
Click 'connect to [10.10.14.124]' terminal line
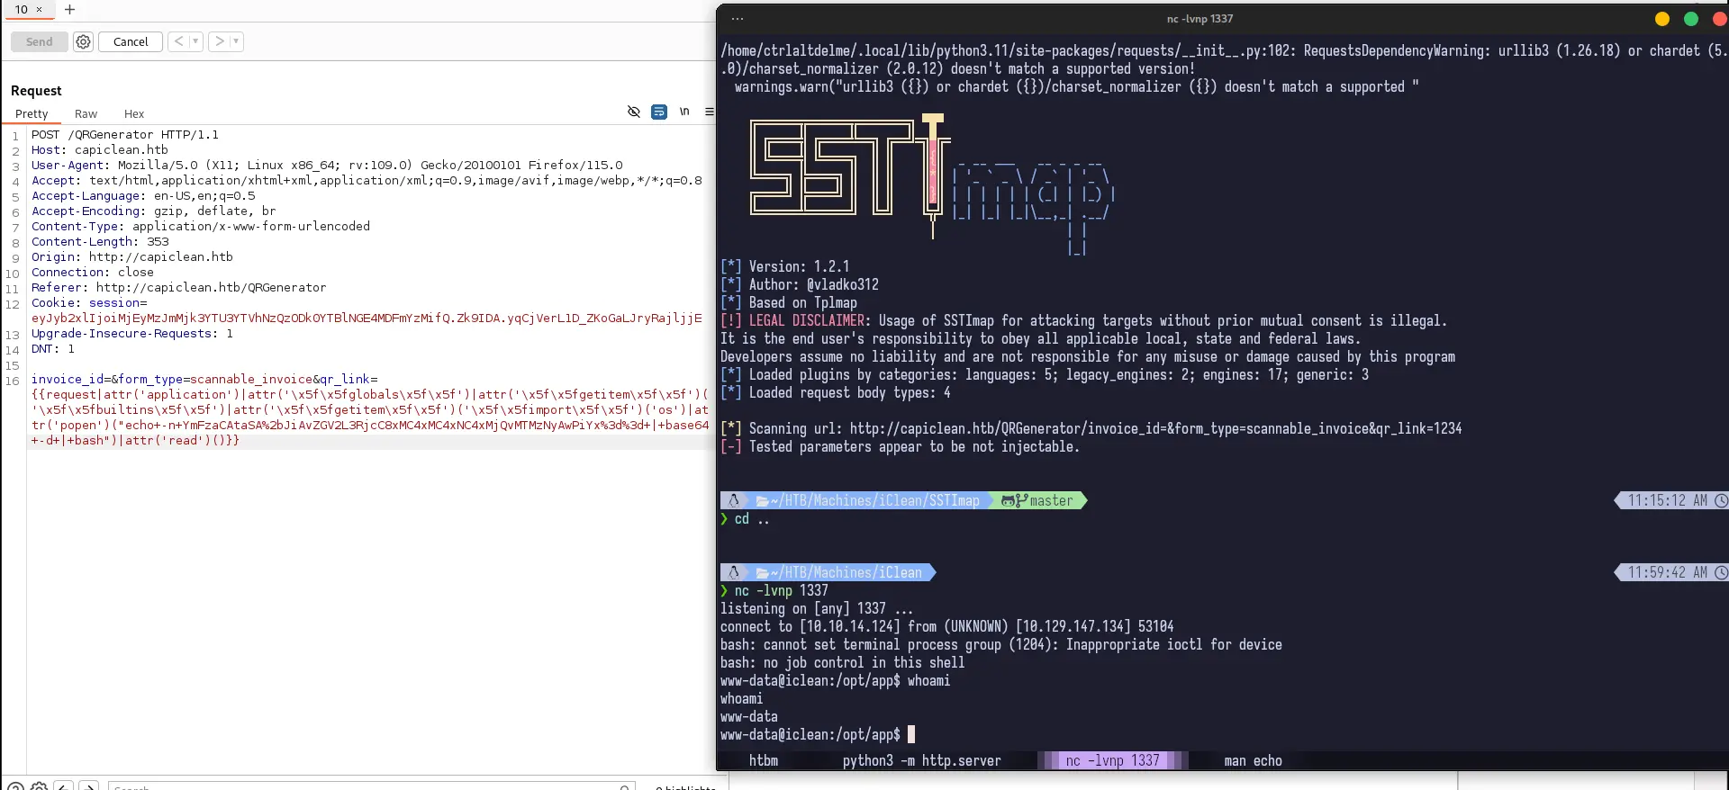[x=947, y=626]
